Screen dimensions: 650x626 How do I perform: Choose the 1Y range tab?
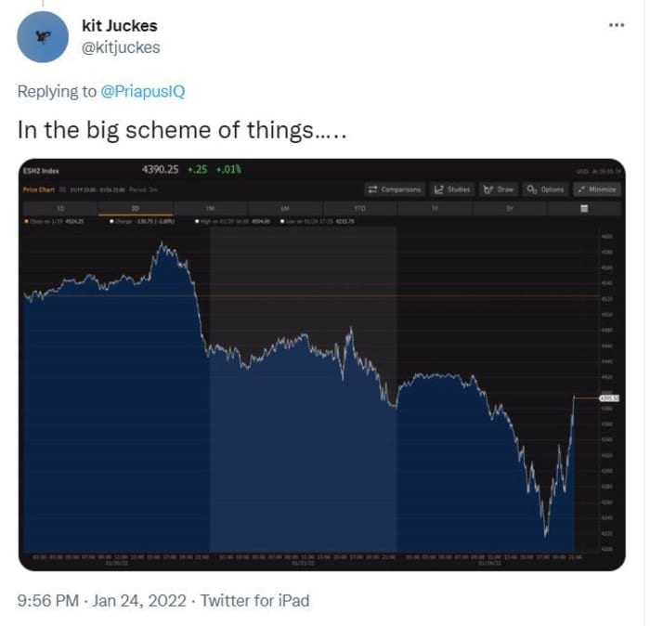pyautogui.click(x=434, y=209)
